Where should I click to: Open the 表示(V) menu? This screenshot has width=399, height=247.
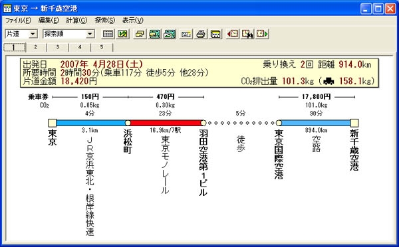point(133,21)
